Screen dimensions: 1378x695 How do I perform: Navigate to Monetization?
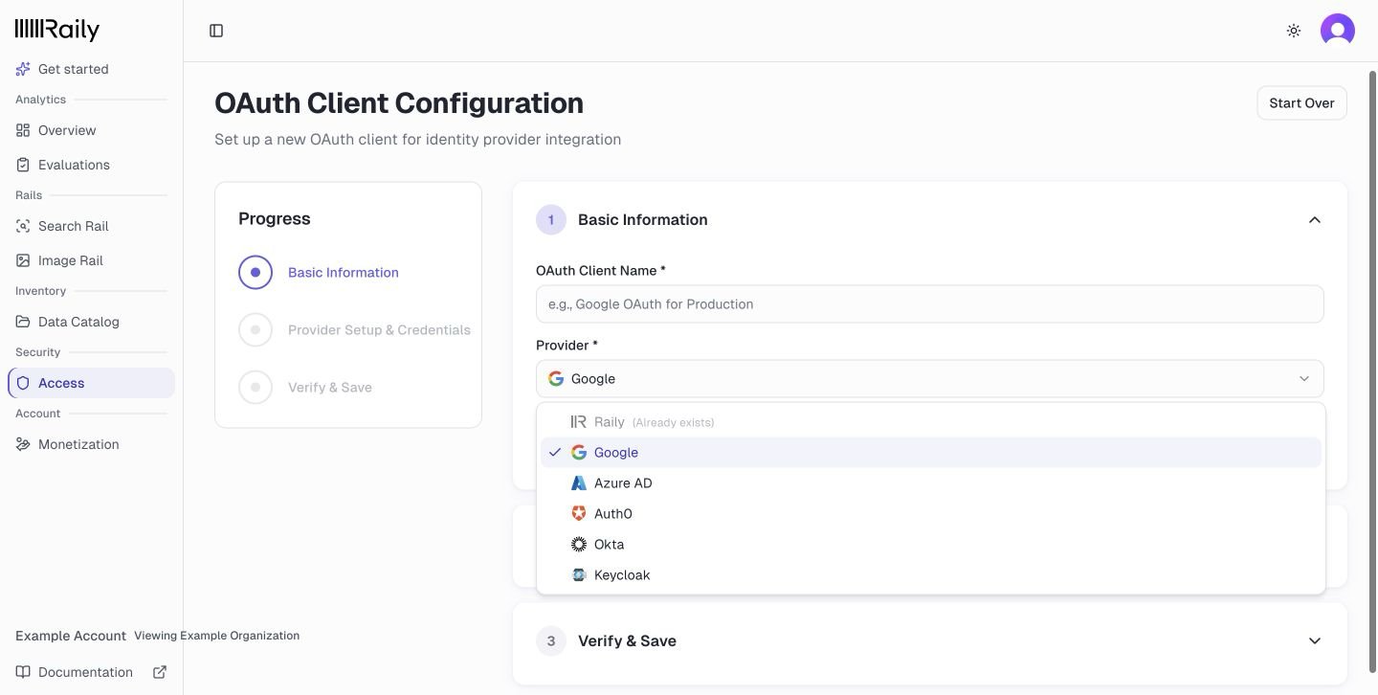pos(91,444)
